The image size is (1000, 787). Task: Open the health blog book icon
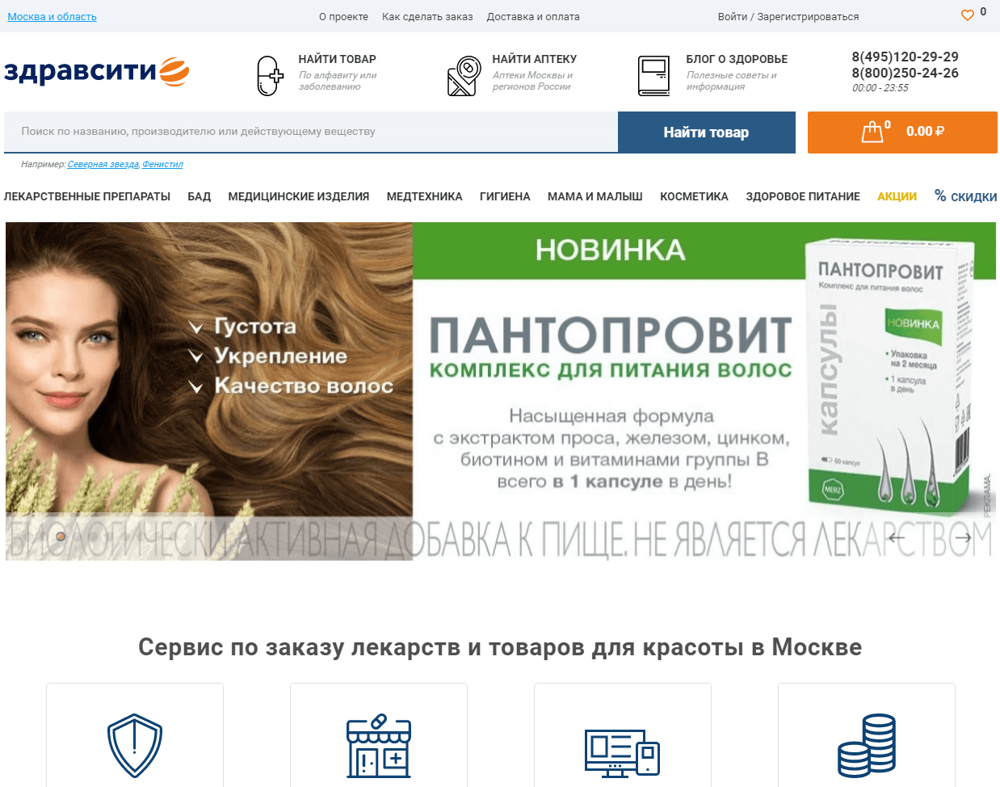[654, 76]
